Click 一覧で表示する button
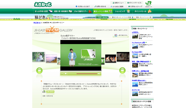The image size is (186, 108). pyautogui.click(x=121, y=35)
